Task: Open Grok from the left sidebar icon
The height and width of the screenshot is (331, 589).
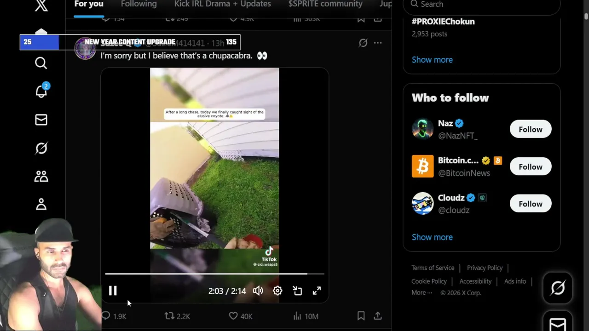Action: coord(41,148)
